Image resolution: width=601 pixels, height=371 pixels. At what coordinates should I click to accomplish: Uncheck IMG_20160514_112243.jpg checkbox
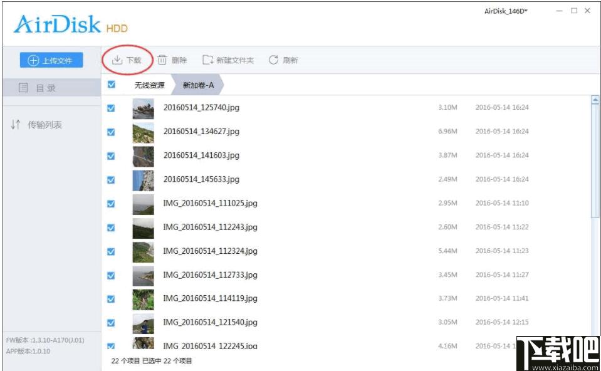[x=111, y=227]
